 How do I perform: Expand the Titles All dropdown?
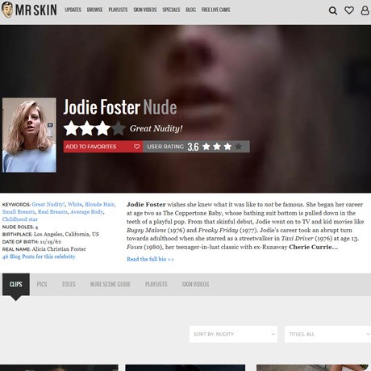click(x=327, y=334)
